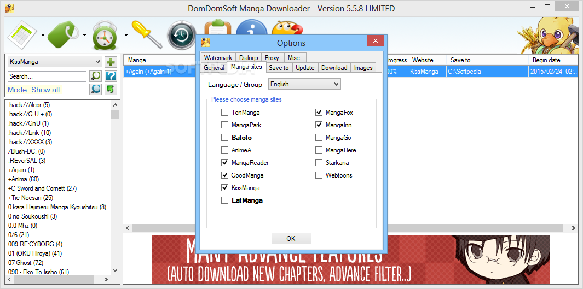Image resolution: width=583 pixels, height=289 pixels.
Task: Select 07 Ghost (72) in manga list
Action: pyautogui.click(x=26, y=263)
